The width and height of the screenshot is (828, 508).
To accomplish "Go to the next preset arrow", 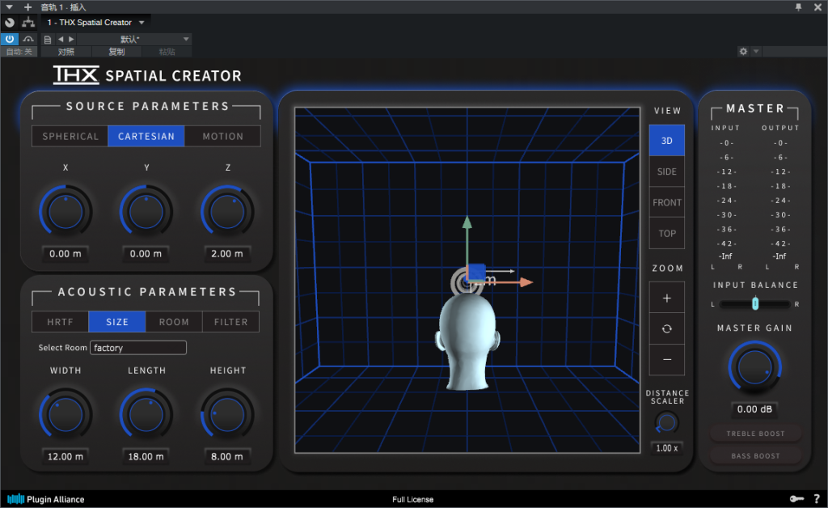I will tap(71, 39).
